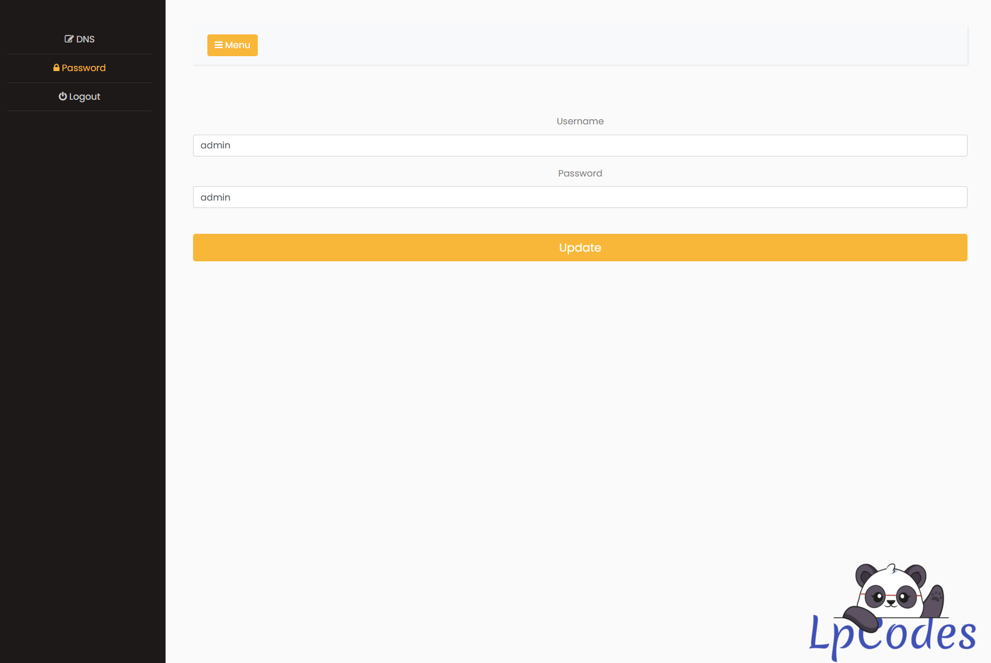Image resolution: width=991 pixels, height=663 pixels.
Task: Click the panda mascot face
Action: coord(891,593)
